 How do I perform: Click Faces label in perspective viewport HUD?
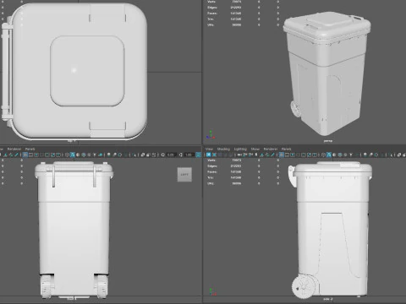pos(212,14)
